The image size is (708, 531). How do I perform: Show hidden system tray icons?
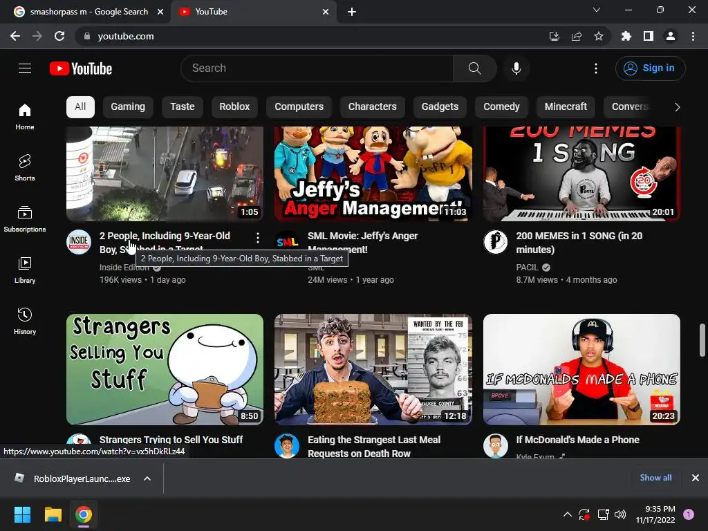pos(568,514)
